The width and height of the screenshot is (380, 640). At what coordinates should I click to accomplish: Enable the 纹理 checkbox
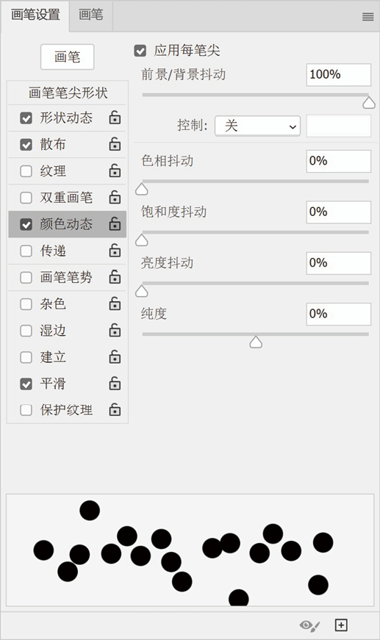pyautogui.click(x=26, y=171)
